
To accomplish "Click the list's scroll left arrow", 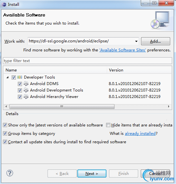I will tap(6, 106).
